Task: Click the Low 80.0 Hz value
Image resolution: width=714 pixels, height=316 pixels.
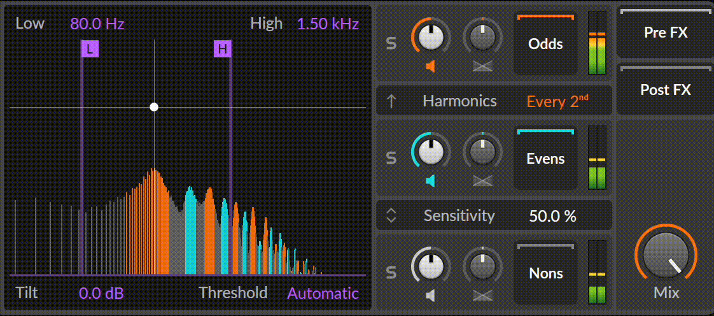Action: point(97,24)
